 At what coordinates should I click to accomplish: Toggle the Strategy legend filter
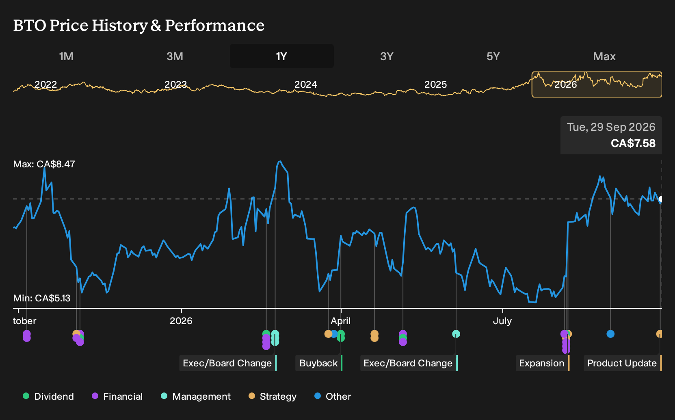click(273, 396)
